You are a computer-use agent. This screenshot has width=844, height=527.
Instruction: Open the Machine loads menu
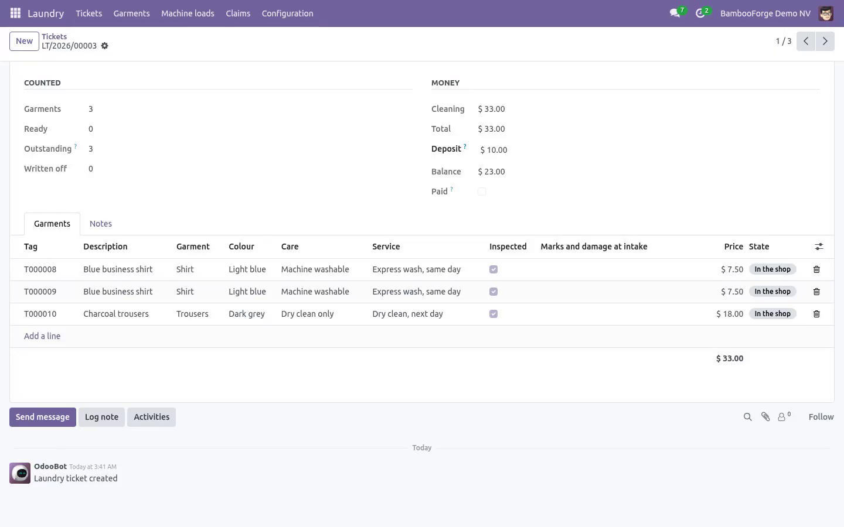[x=188, y=13]
